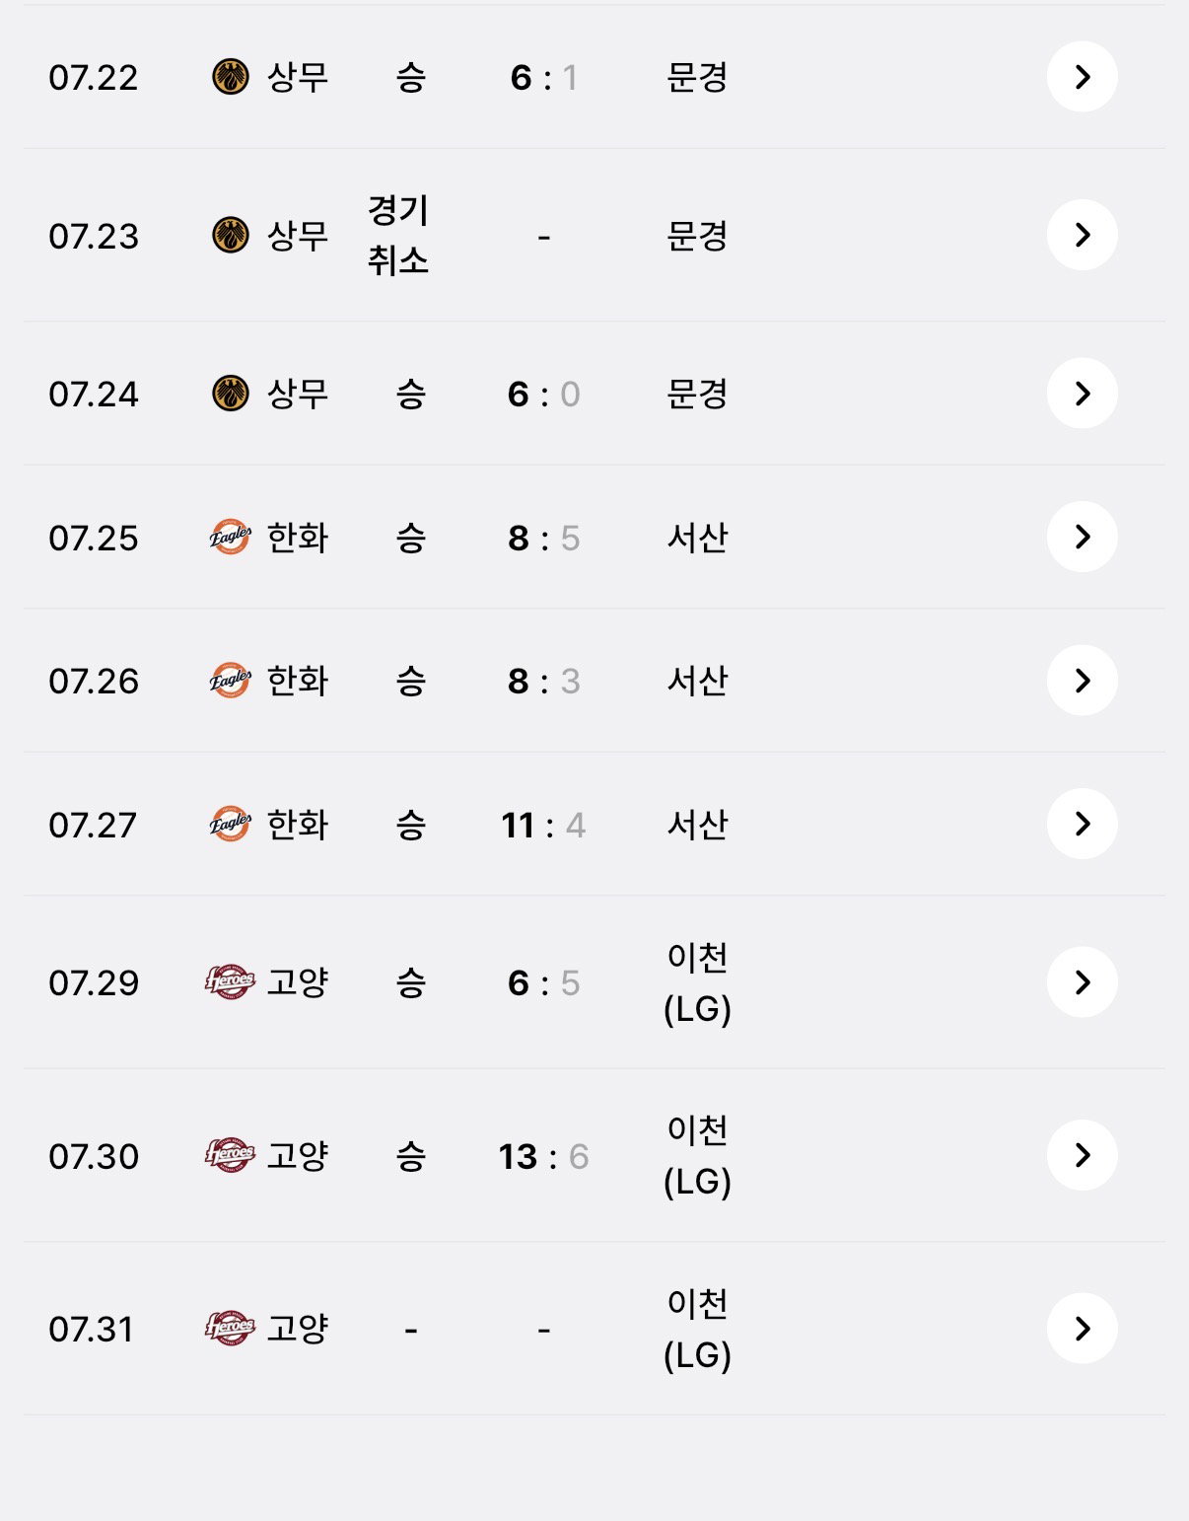Tap Sangmu logo on 07.23 row
This screenshot has height=1521, width=1189.
231,235
